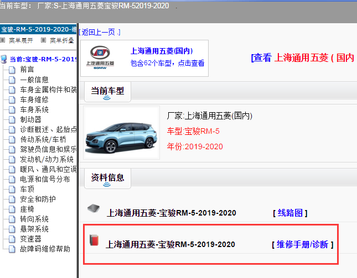Viewport: 357px width, 278px height.
Task: Collapse all menus with 菜单折叠
Action: (62, 40)
